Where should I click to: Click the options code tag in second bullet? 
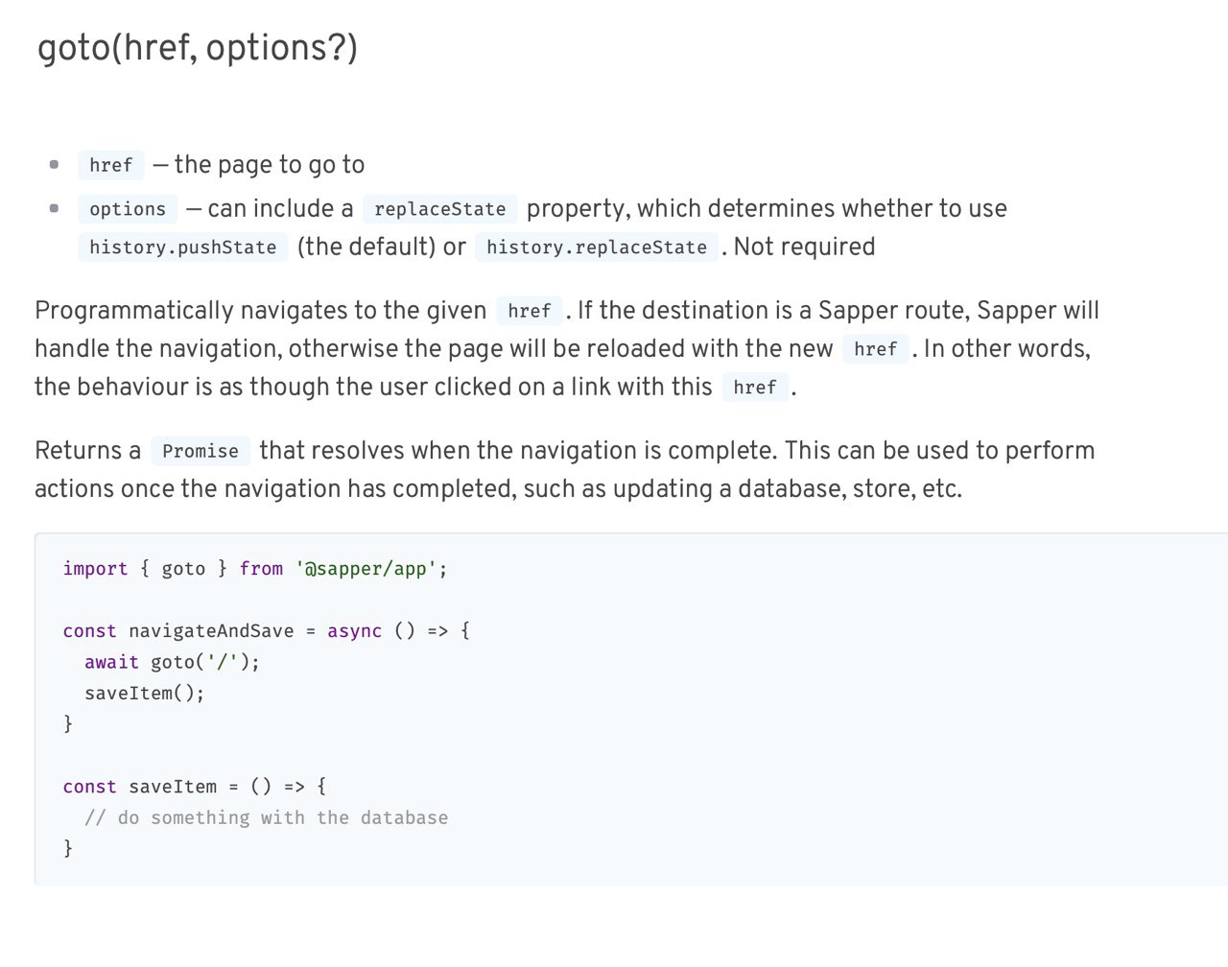128,209
